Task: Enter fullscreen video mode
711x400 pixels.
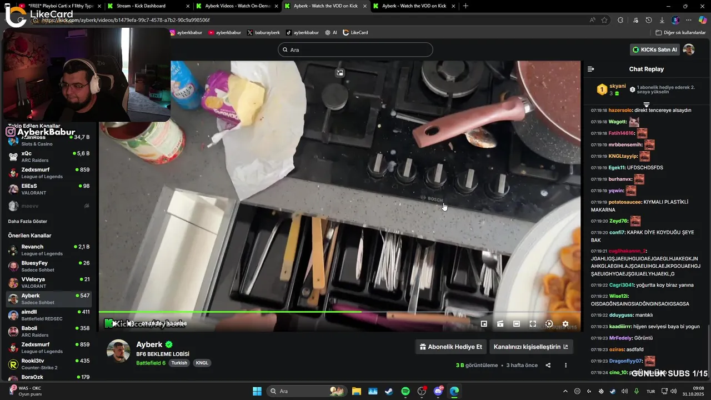Action: (533, 324)
